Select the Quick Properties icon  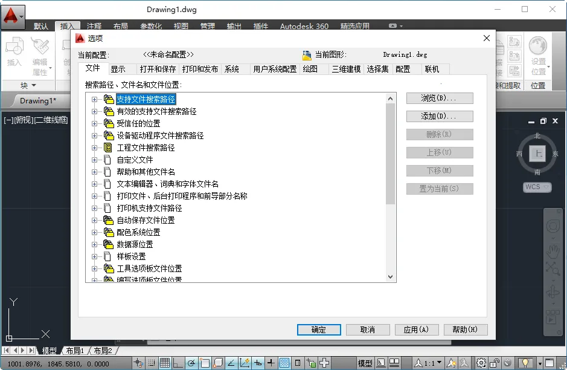click(x=298, y=363)
